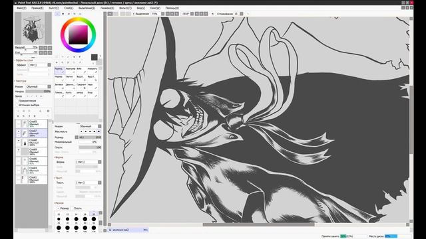The height and width of the screenshot is (239, 426).
Task: Enable the Прикрепление checkbox
Action: [17, 101]
